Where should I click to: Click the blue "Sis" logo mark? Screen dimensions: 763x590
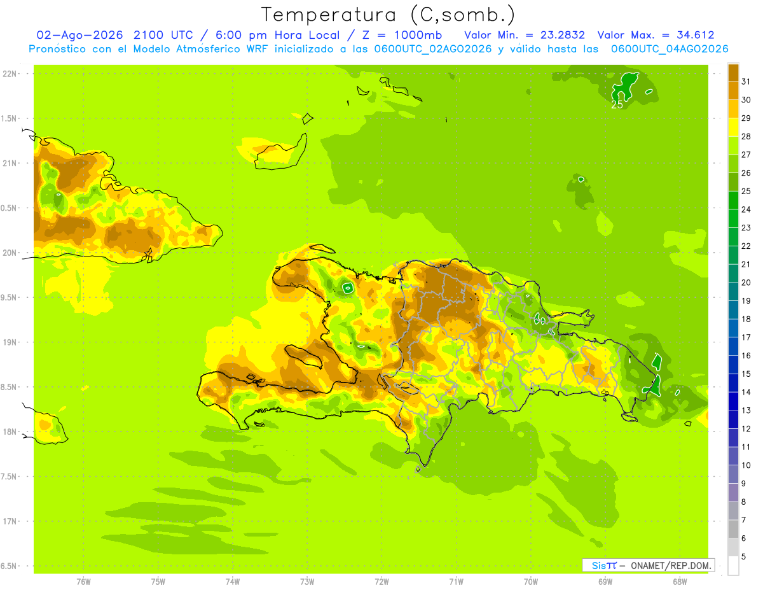[600, 565]
